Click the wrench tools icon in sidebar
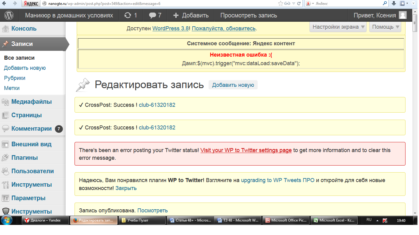This screenshot has width=419, height=235. pyautogui.click(x=6, y=185)
